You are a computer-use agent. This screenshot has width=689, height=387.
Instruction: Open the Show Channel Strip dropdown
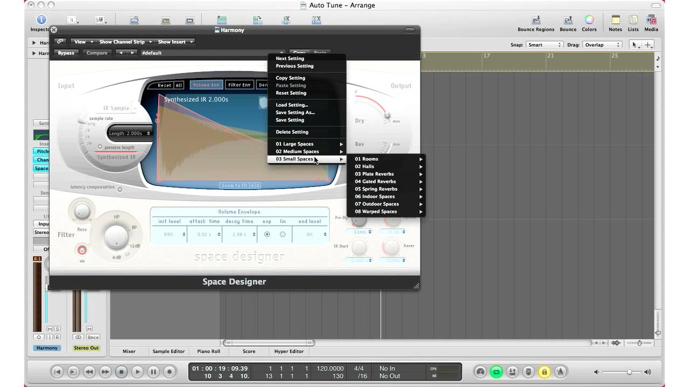pyautogui.click(x=125, y=41)
